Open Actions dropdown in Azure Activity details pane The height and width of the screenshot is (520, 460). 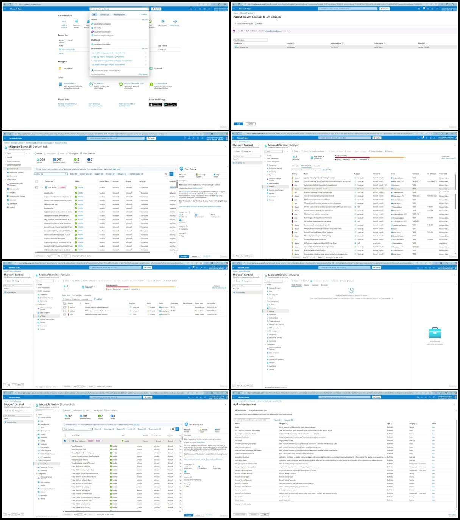tap(195, 256)
